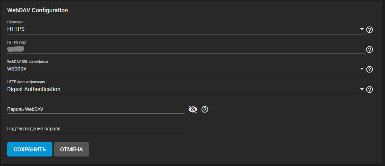The image size is (385, 166).
Task: Expand the HTTP Аутентификация dropdown arrow
Action: coord(362,89)
